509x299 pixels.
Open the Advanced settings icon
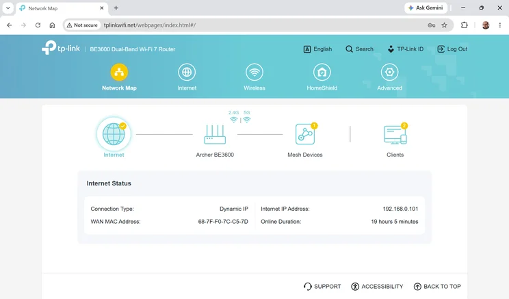point(389,72)
